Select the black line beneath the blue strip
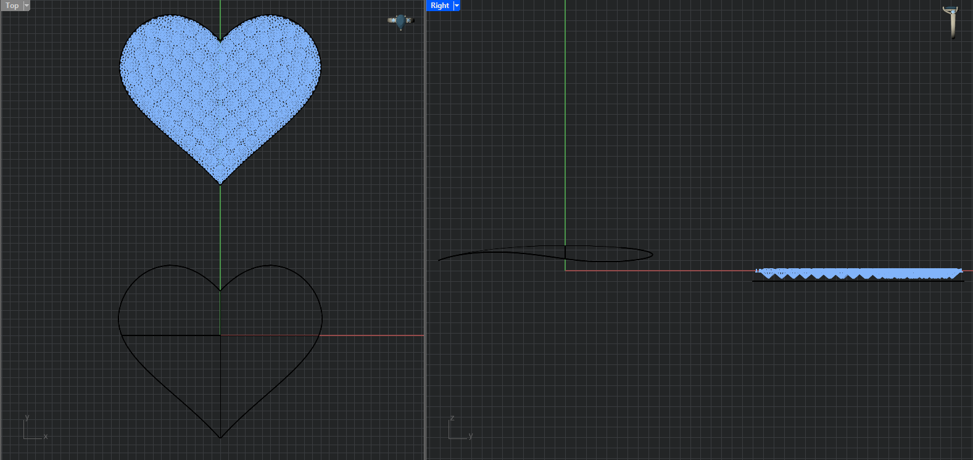This screenshot has width=973, height=460. (x=858, y=281)
